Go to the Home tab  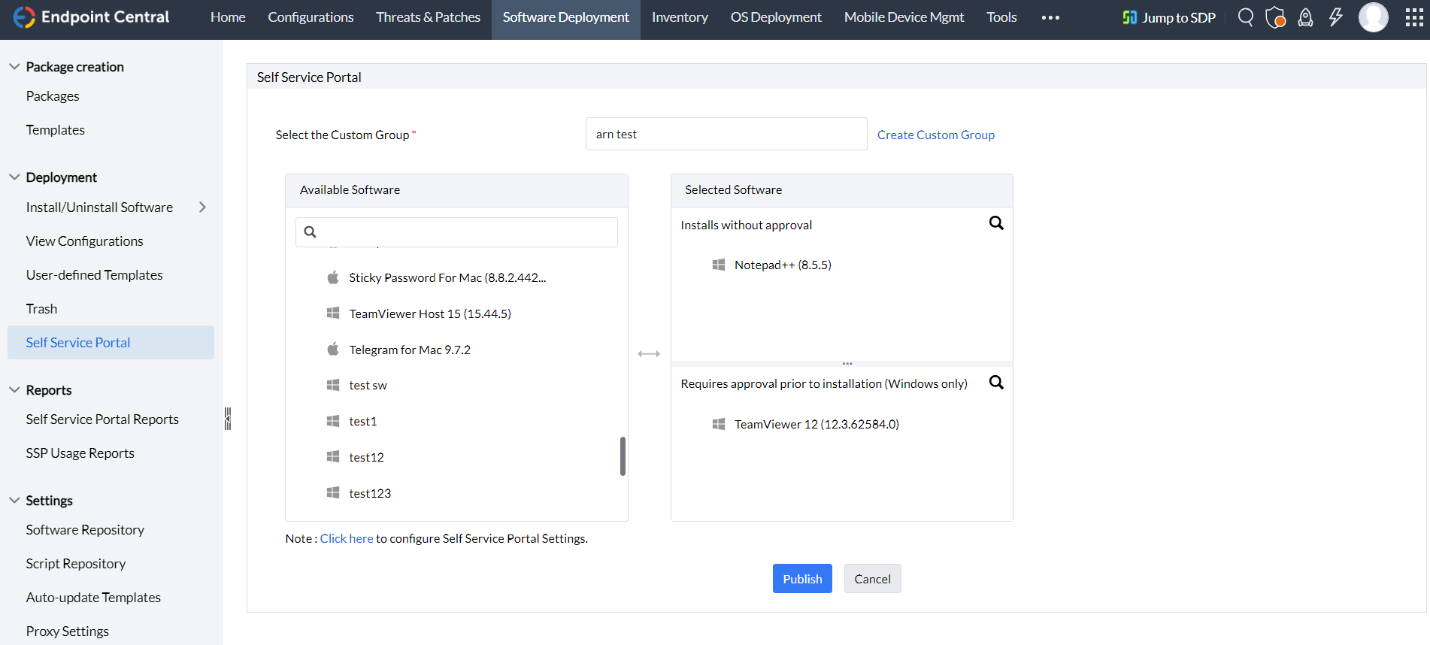click(228, 17)
